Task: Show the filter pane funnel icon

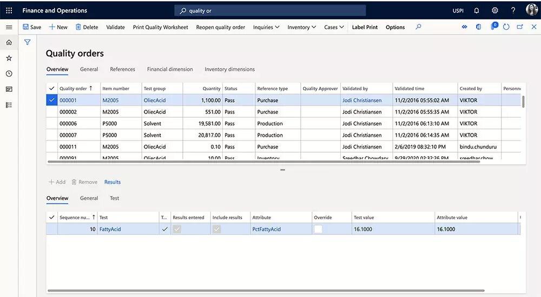Action: [27, 42]
